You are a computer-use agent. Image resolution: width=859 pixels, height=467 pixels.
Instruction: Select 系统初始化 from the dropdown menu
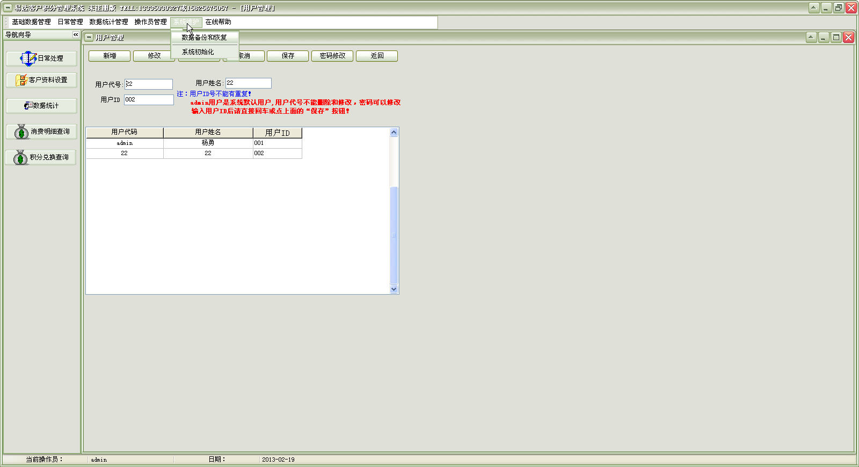click(205, 52)
